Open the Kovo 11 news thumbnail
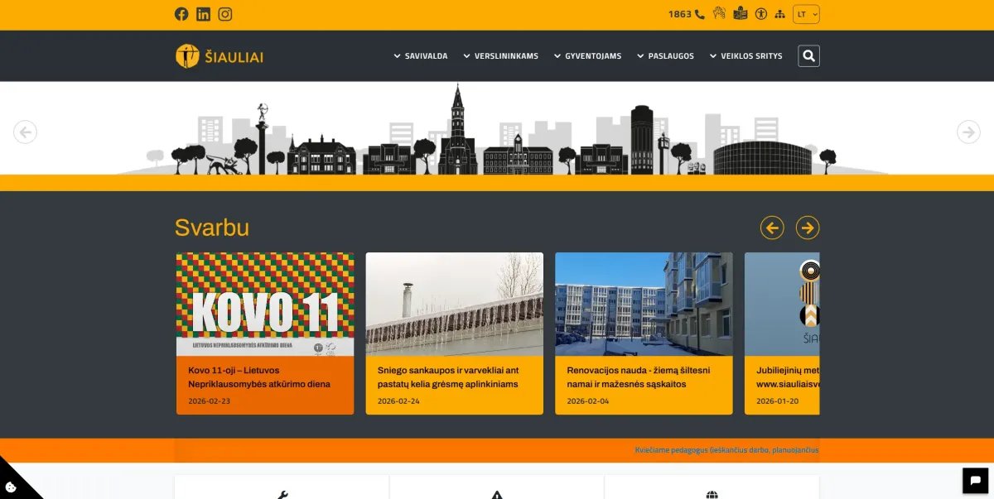The image size is (994, 499). point(265,305)
